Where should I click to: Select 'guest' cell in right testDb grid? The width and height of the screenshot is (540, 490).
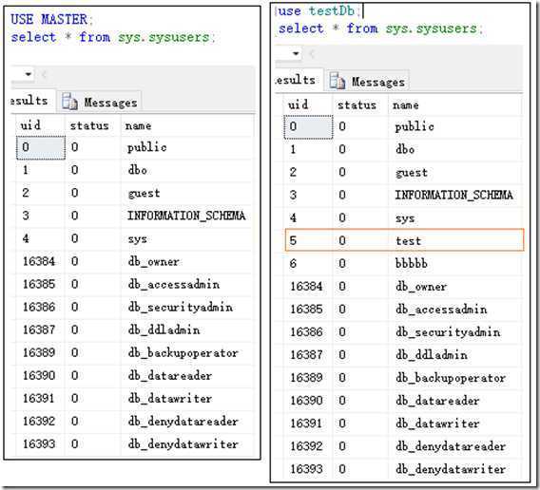pos(455,172)
